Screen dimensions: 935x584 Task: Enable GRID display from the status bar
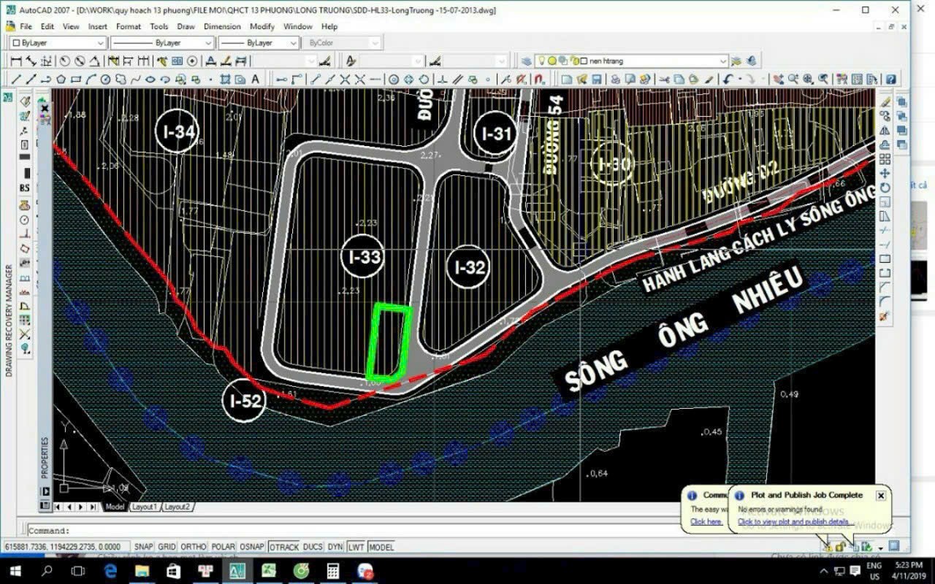(168, 546)
